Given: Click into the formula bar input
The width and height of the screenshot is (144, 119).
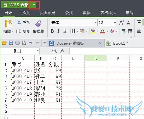Looking at the screenshot, I should pyautogui.click(x=107, y=51).
